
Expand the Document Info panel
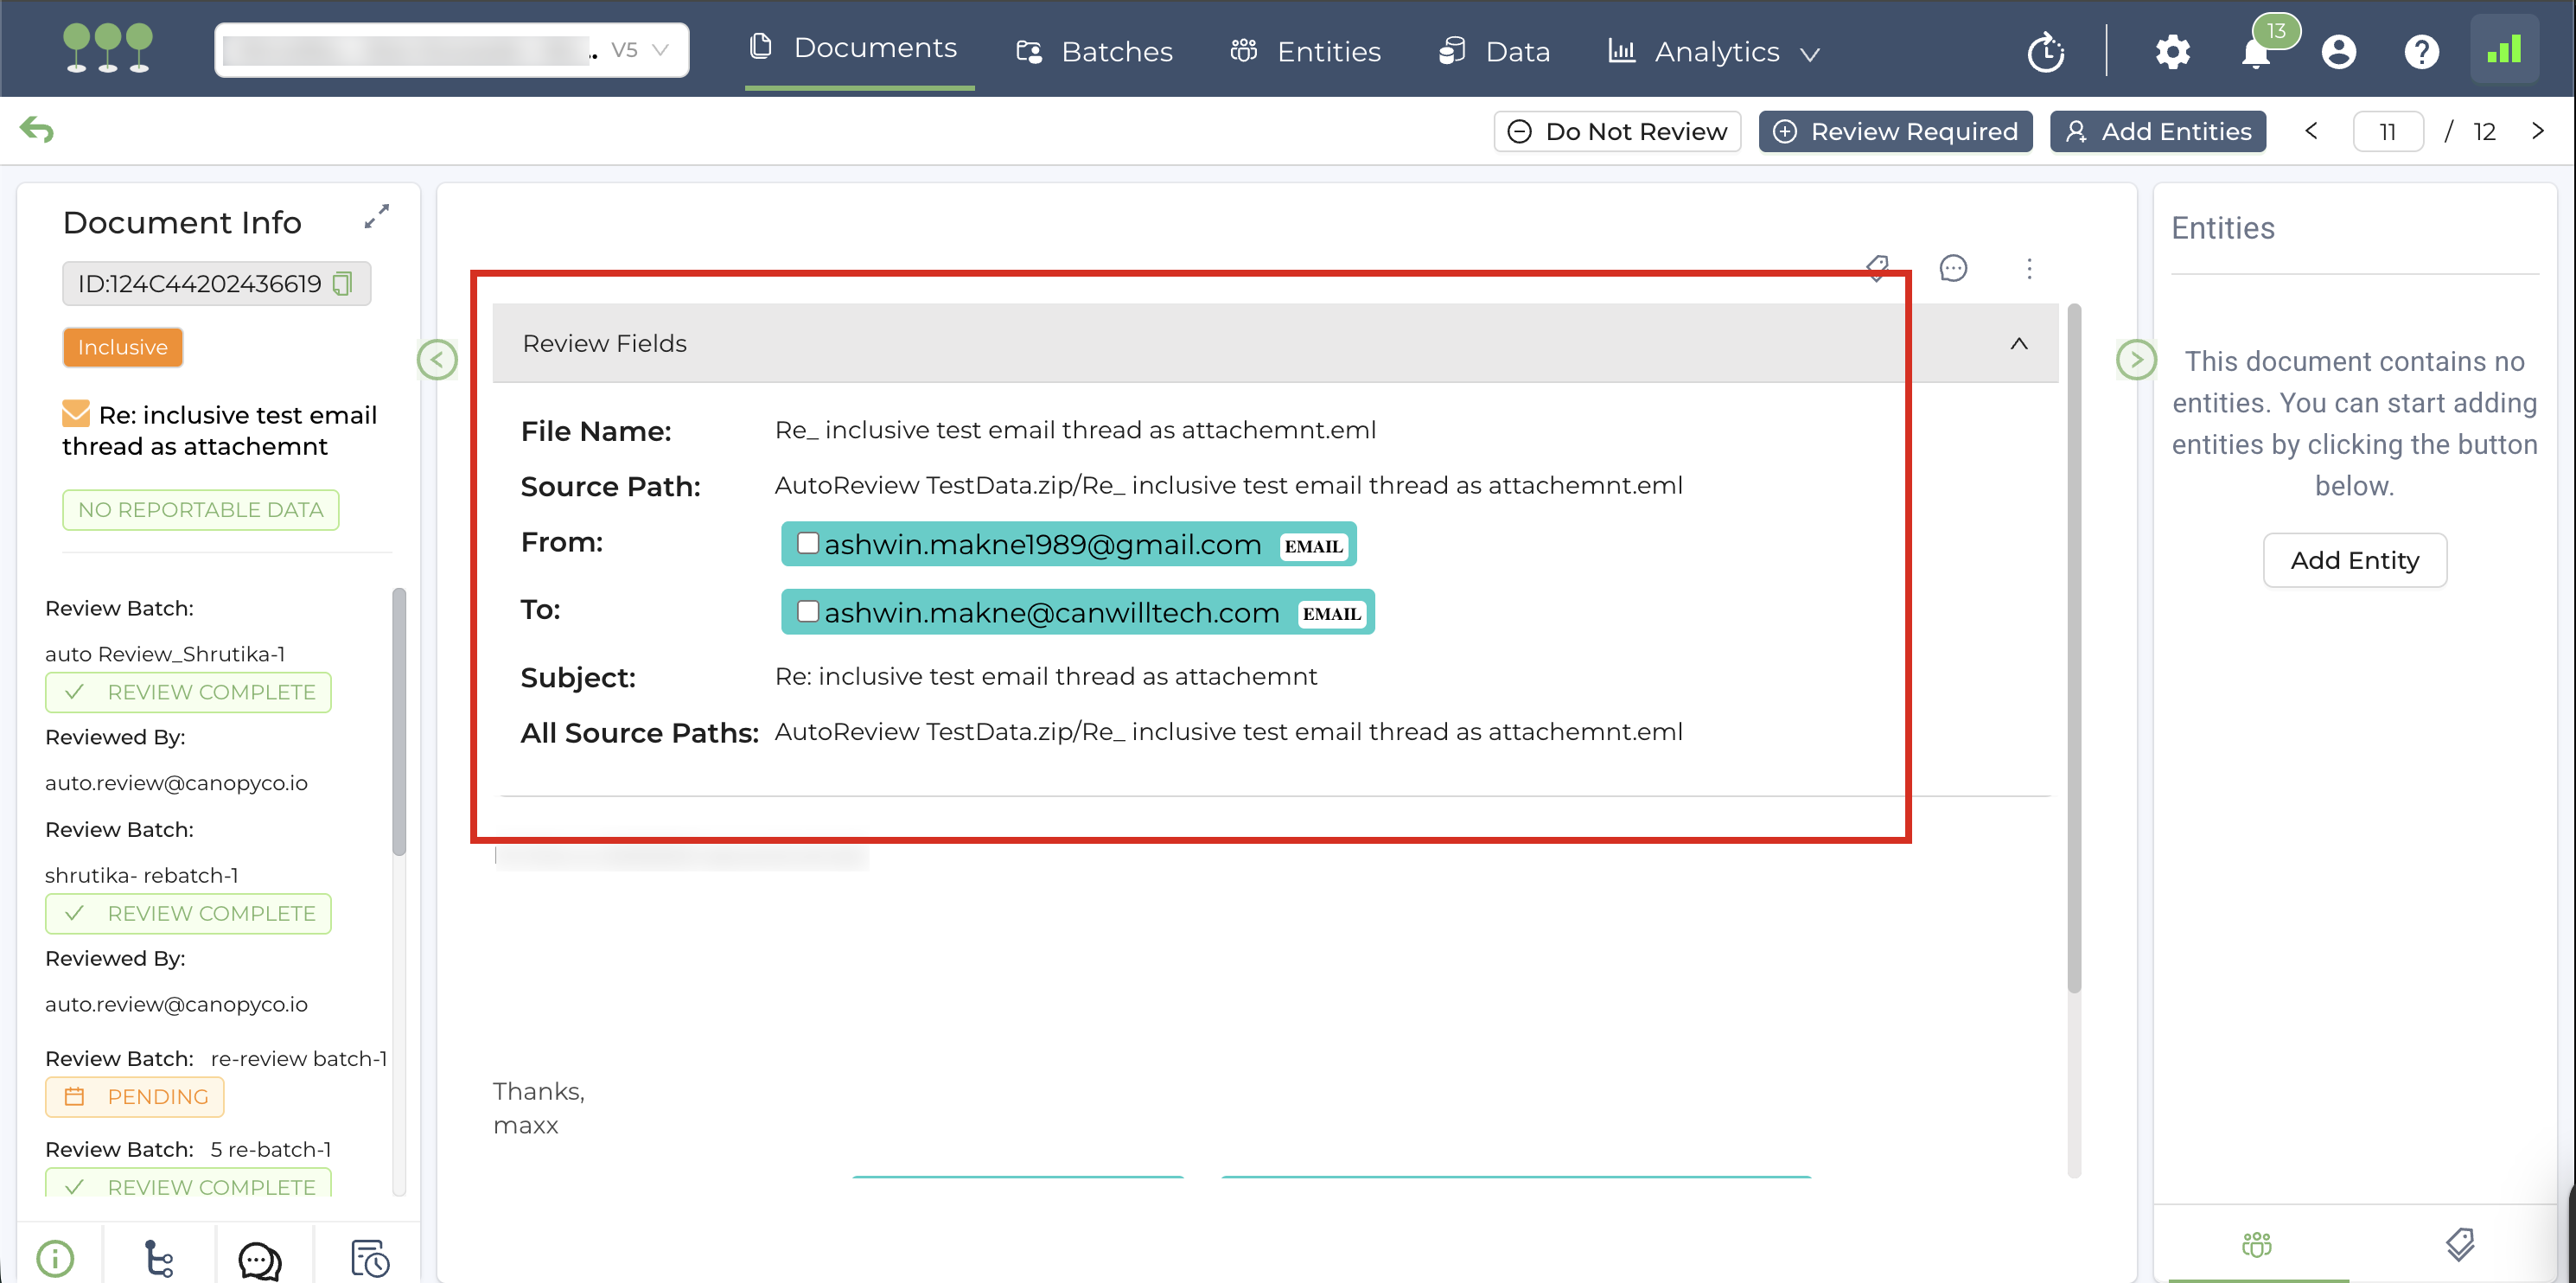coord(376,217)
